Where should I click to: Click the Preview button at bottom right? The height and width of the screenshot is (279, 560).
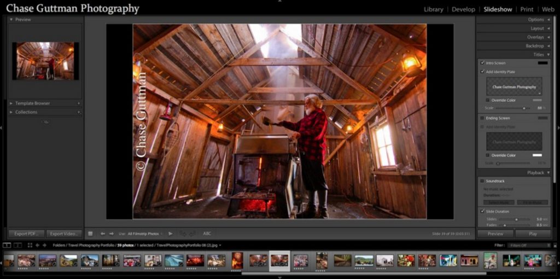pos(495,234)
